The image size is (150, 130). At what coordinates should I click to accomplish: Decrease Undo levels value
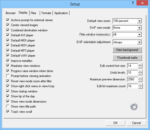(x=140, y=74)
